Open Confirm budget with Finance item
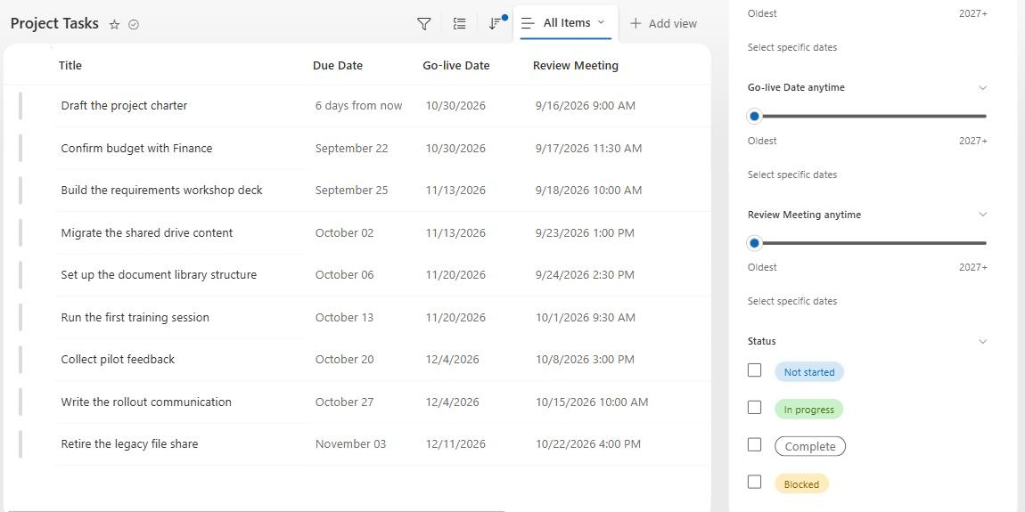Screen dimensions: 1025x512 click(x=136, y=148)
